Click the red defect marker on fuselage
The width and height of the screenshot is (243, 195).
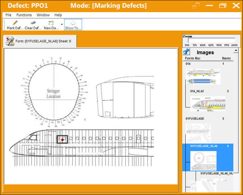tap(62, 140)
